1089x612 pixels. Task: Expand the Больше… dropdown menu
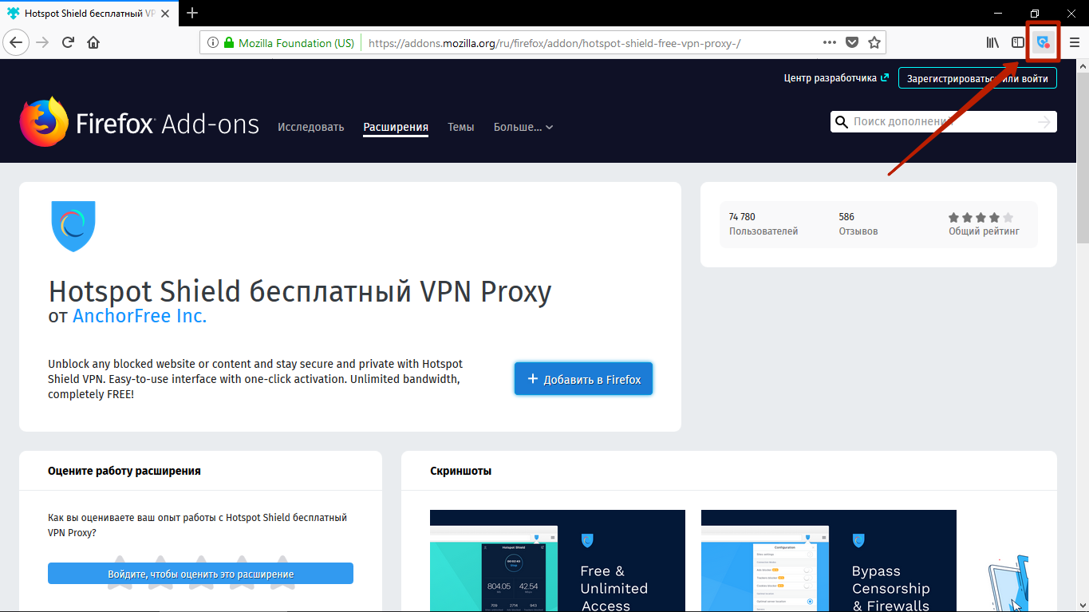(523, 127)
